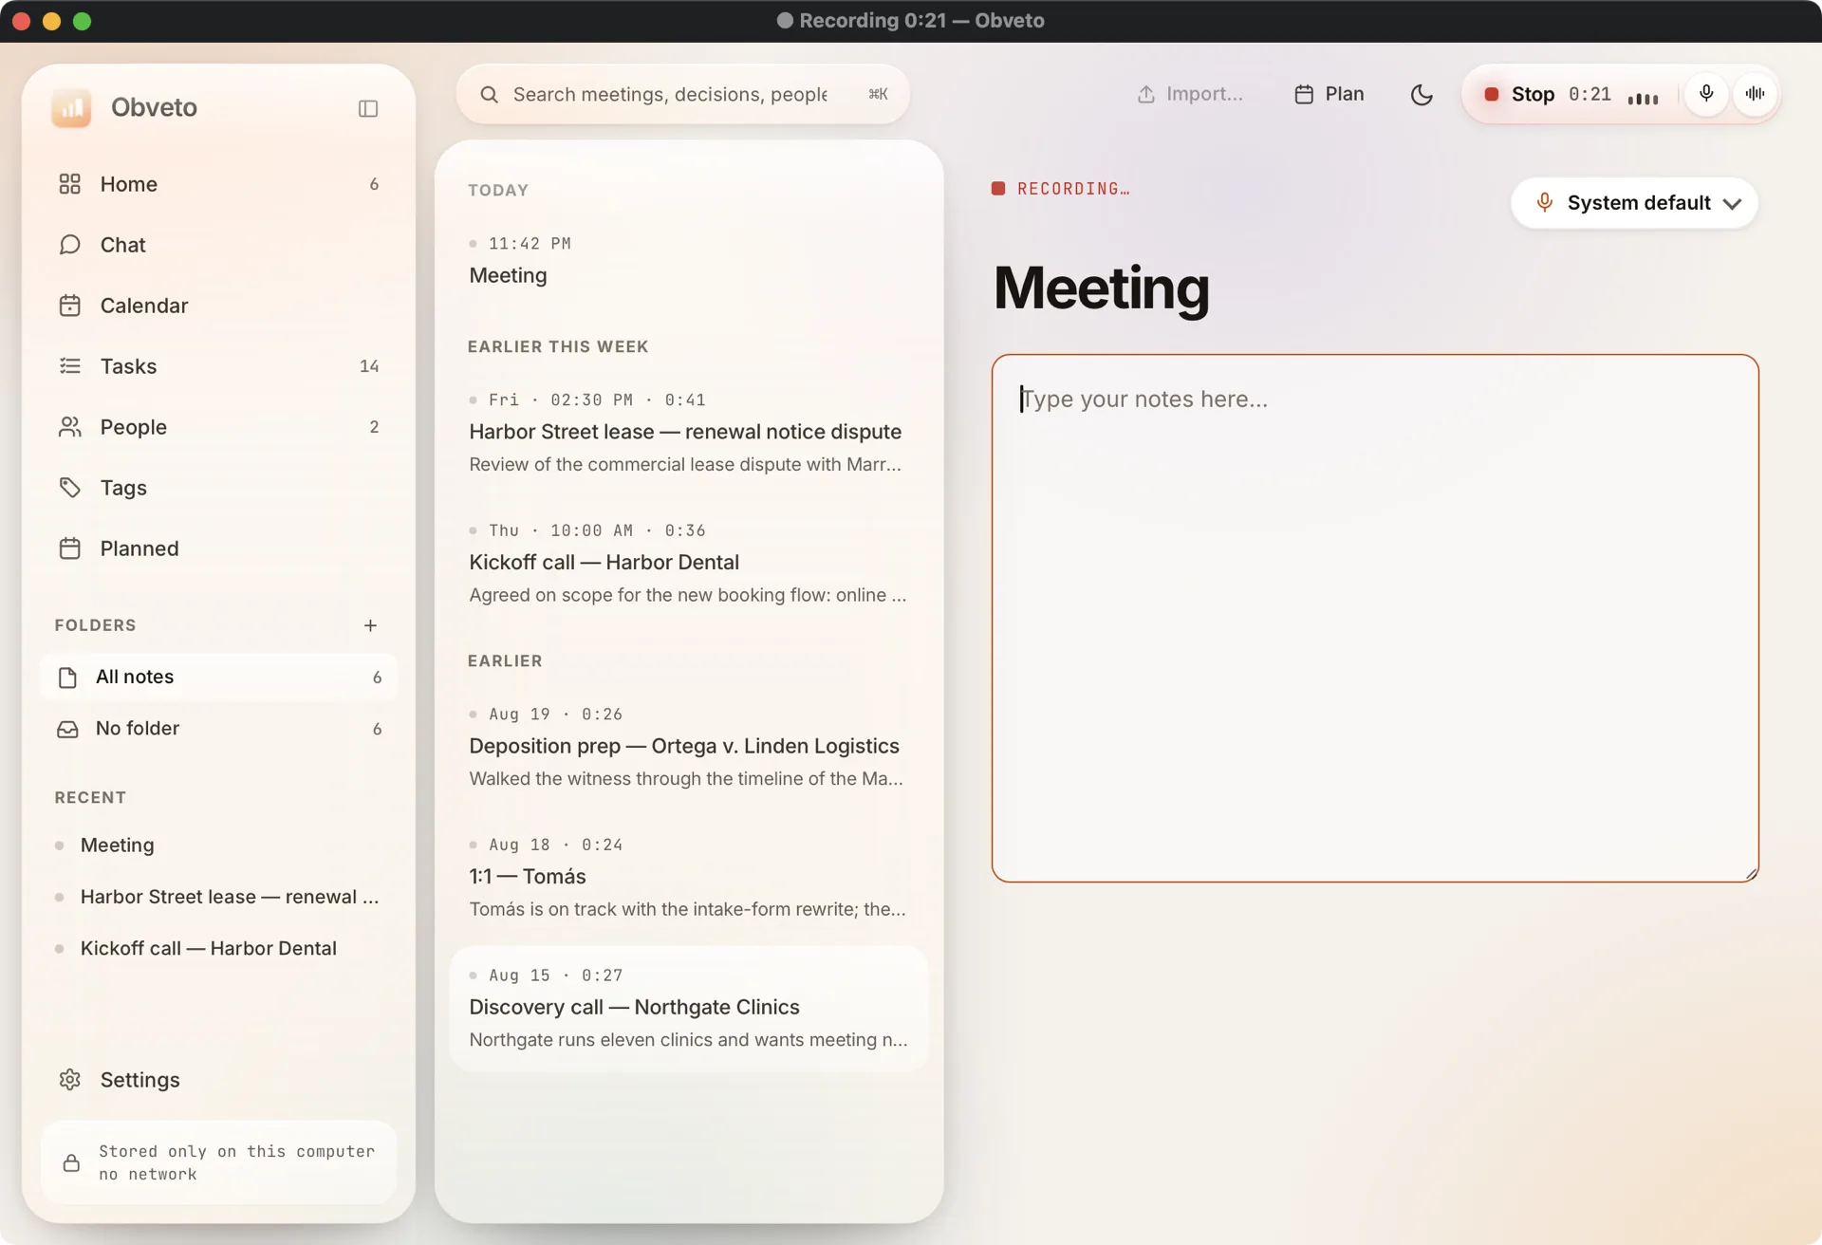
Task: Open today's 11:42 PM Meeting entry
Action: click(x=689, y=261)
